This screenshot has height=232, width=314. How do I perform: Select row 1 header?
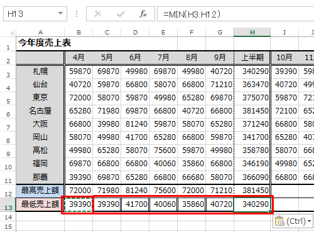coord(8,44)
